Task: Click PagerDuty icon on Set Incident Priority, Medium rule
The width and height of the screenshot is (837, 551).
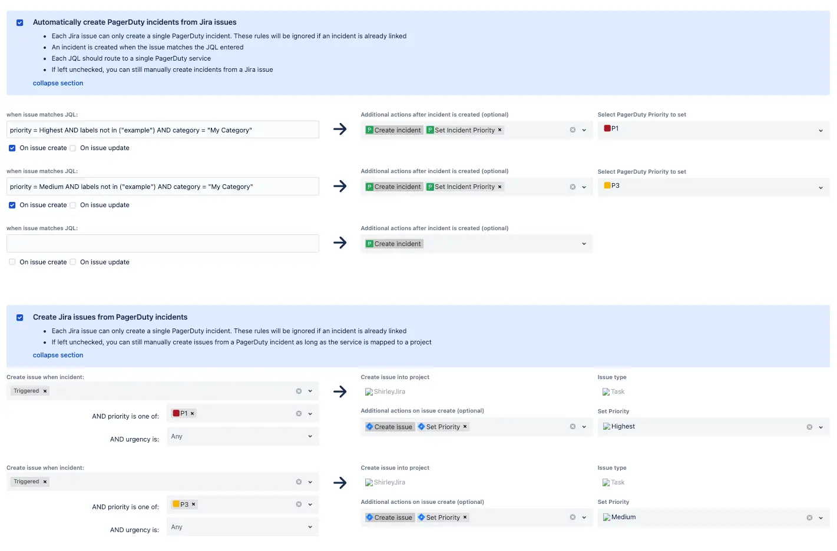Action: [430, 187]
